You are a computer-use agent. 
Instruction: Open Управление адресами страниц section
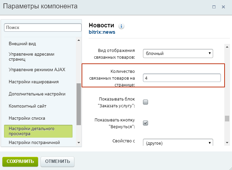31,57
